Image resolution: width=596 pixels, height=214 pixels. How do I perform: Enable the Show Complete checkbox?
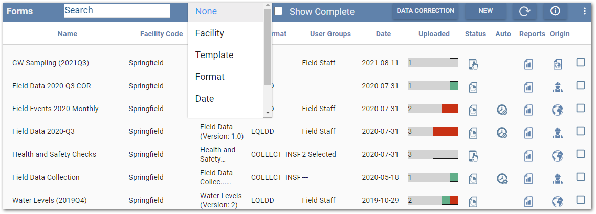click(279, 11)
